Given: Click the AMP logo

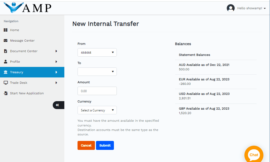Looking at the screenshot, I should pos(28,7).
